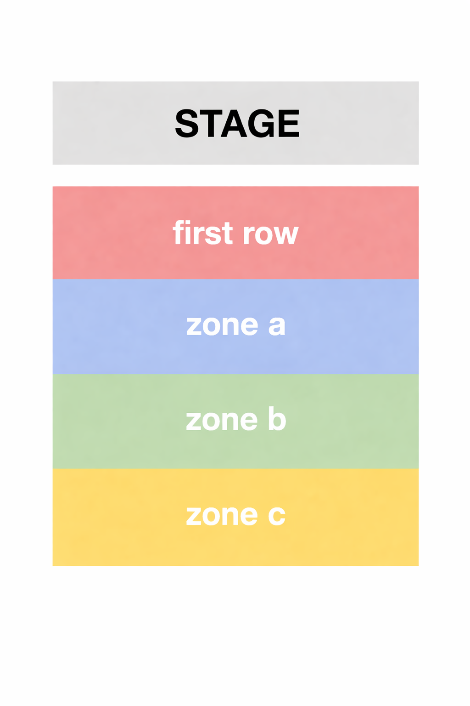Image resolution: width=470 pixels, height=706 pixels.
Task: Click the letter "a" in the blue zone
Action: [x=277, y=325]
